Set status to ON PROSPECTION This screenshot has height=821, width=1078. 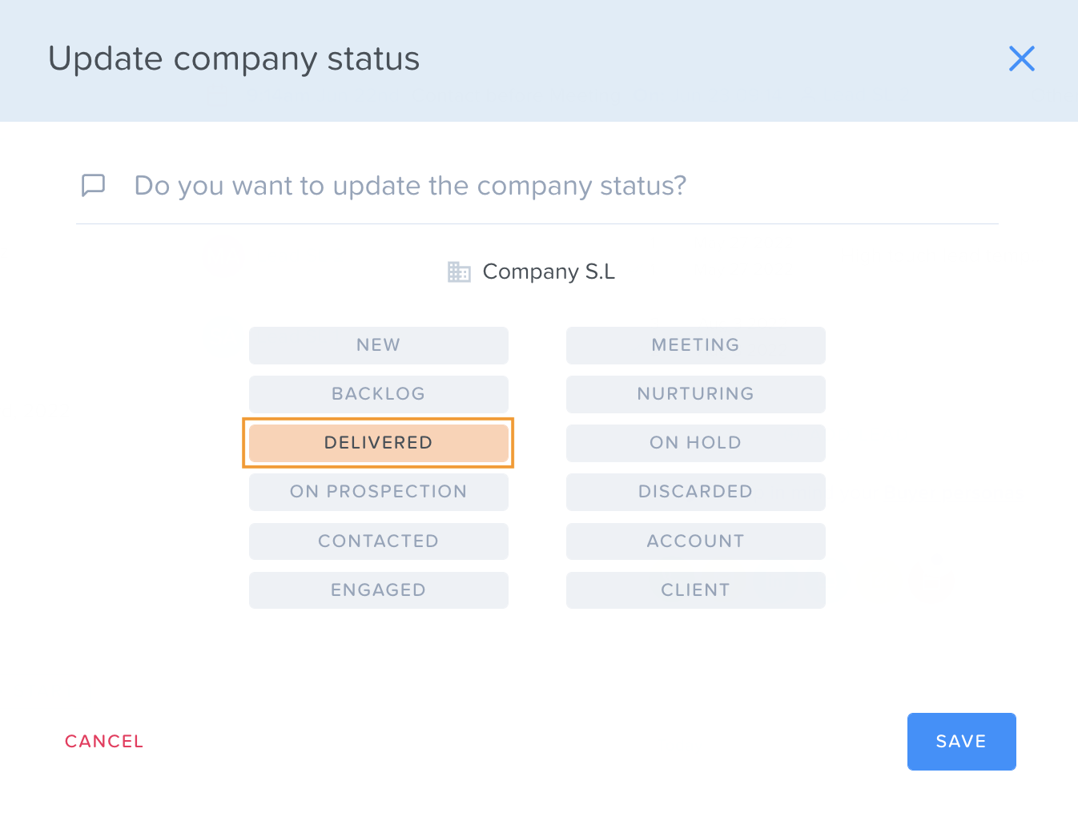pyautogui.click(x=378, y=492)
